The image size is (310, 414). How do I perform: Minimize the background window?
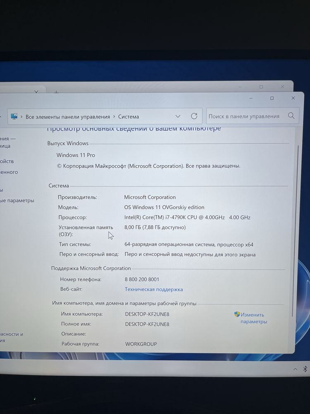240,87
